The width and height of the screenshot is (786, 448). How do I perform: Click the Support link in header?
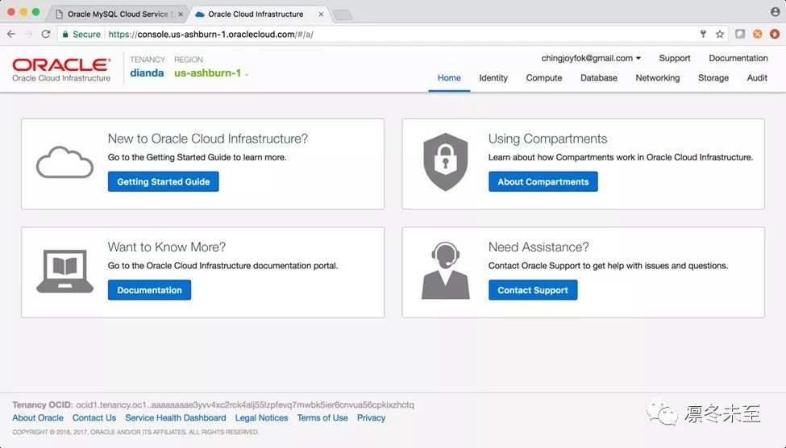pyautogui.click(x=674, y=58)
